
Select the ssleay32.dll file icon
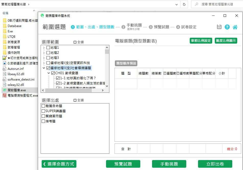[x=5, y=85]
